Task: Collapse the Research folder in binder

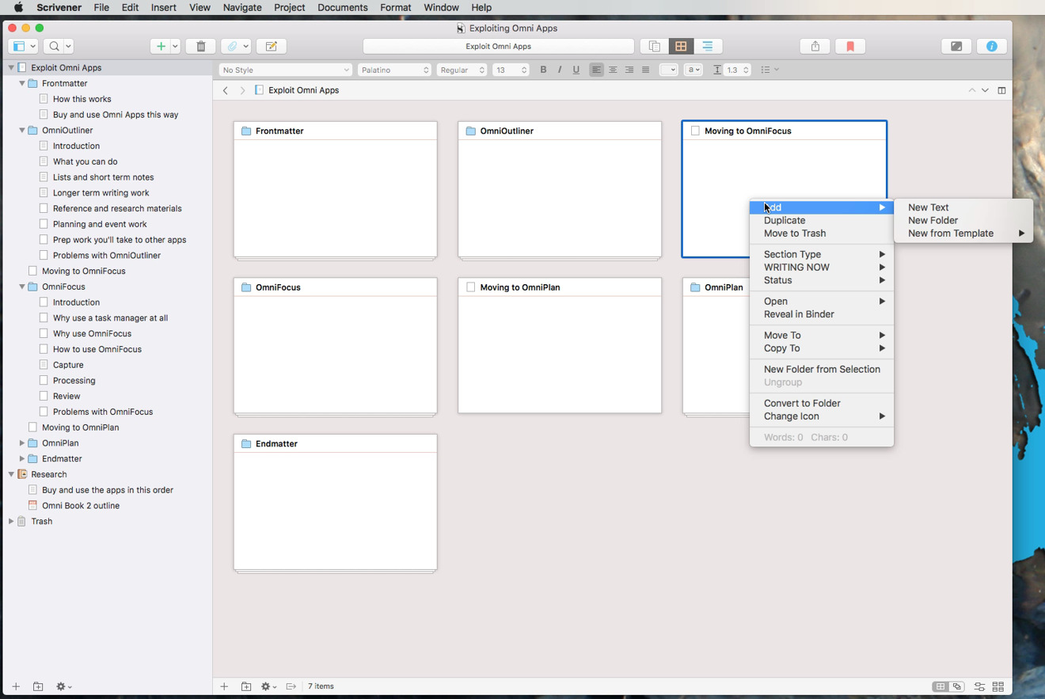Action: (x=11, y=474)
